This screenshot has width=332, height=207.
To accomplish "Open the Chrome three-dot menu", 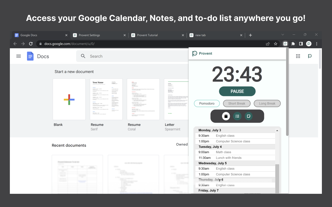I will click(317, 44).
